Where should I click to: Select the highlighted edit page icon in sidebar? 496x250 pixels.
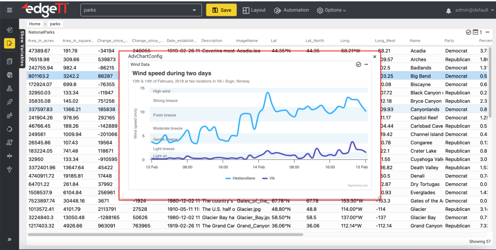[x=9, y=44]
